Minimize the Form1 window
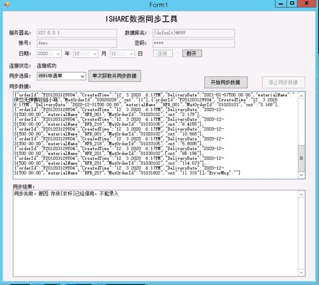319x285 pixels. pos(281,4)
